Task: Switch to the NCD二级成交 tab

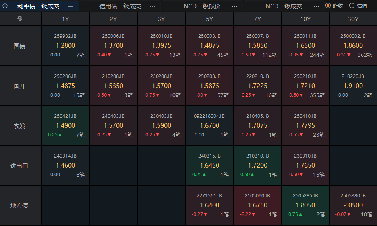Action: (x=284, y=6)
